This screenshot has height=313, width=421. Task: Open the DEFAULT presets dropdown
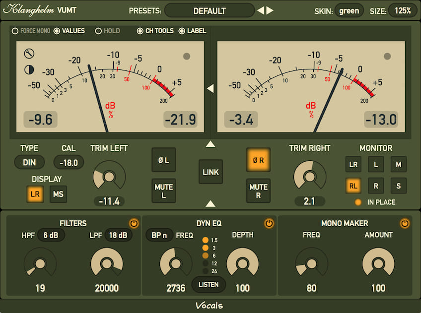210,11
